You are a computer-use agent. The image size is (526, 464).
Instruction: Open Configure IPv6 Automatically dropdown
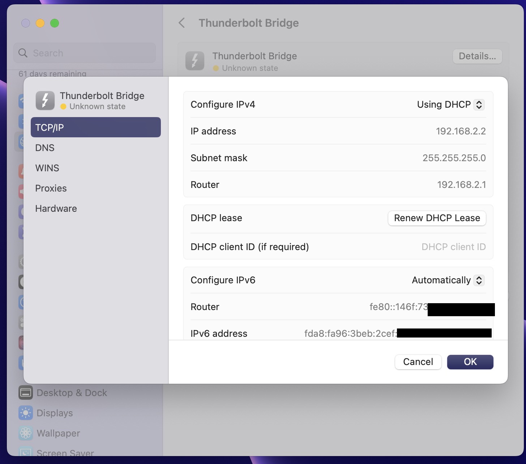[448, 280]
